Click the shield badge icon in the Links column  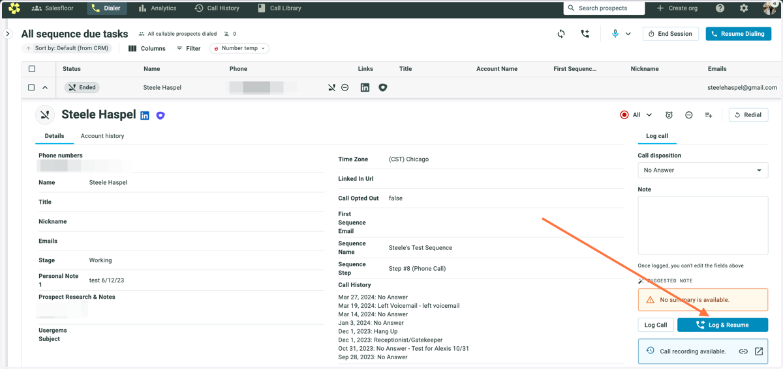(x=383, y=87)
